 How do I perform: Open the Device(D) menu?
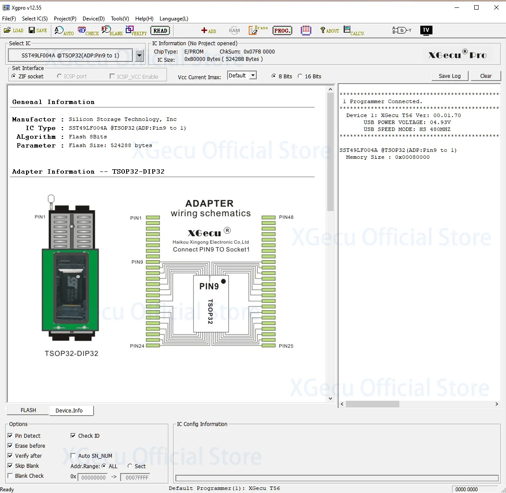pyautogui.click(x=94, y=19)
